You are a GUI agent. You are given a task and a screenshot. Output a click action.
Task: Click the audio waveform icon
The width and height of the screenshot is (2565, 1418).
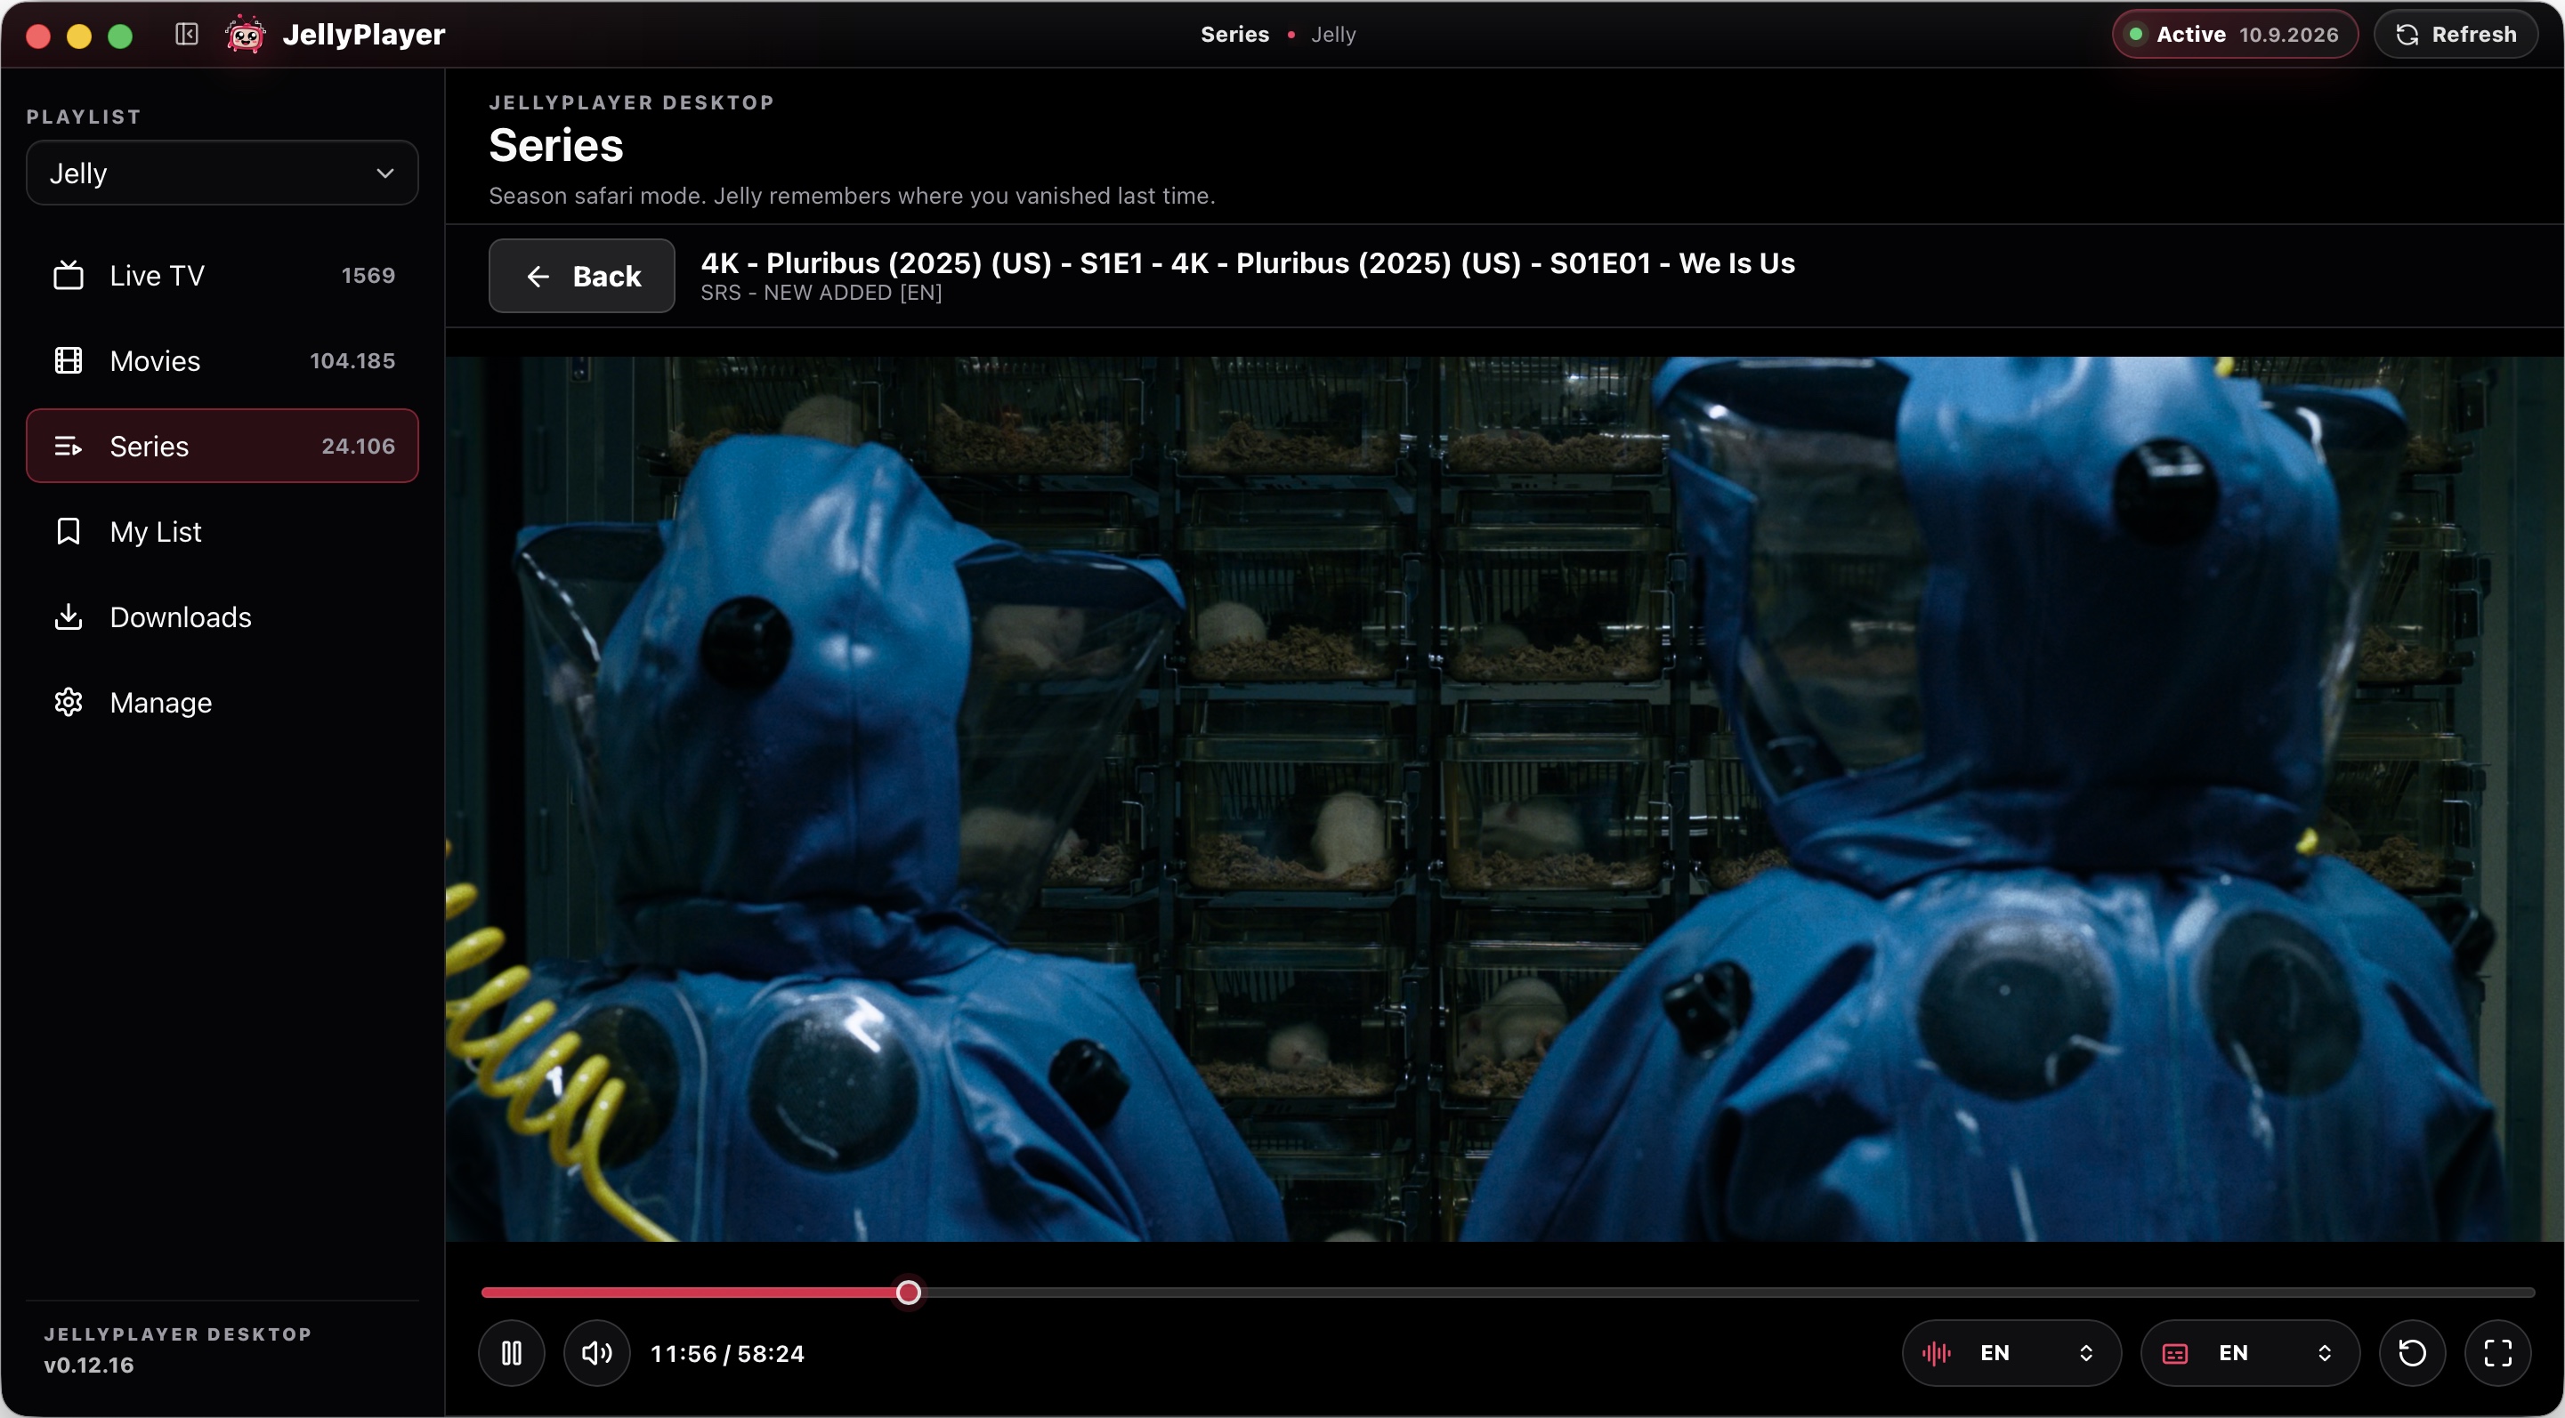pyautogui.click(x=1937, y=1353)
